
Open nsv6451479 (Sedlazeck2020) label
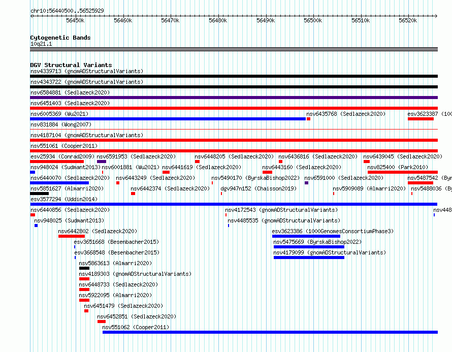[123, 306]
